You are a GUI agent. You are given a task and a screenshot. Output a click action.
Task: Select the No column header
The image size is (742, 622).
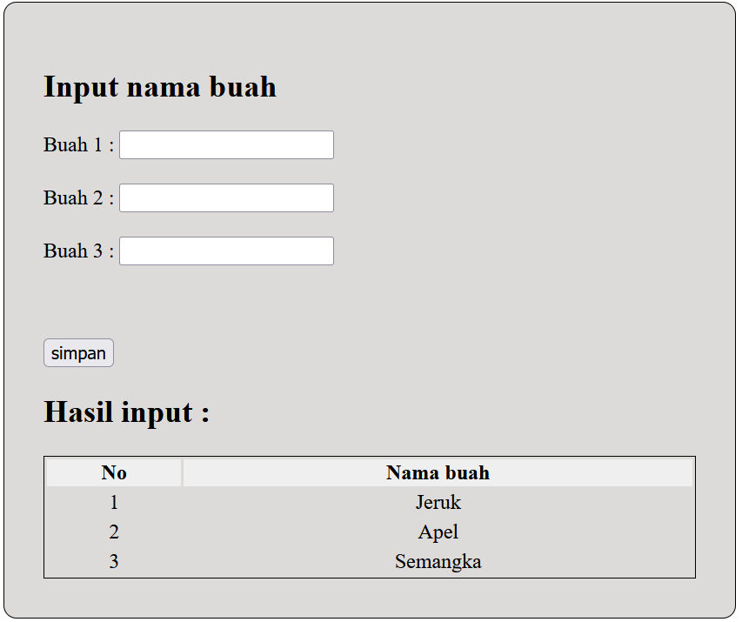[113, 472]
